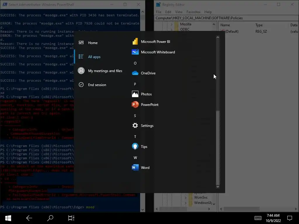This screenshot has width=299, height=224.
Task: Click the All apps list icon
Action: tap(81, 57)
